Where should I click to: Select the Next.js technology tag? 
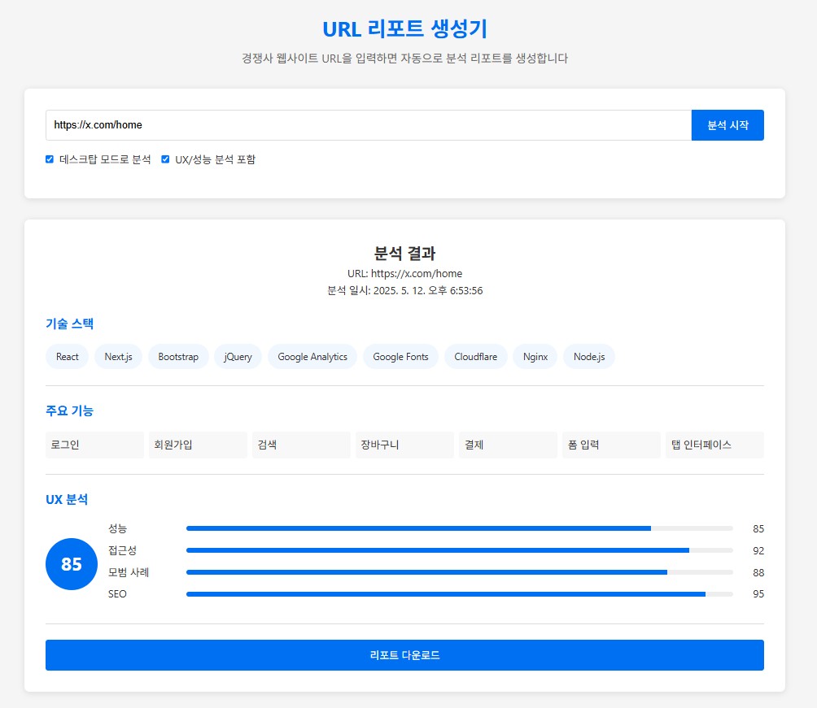click(118, 356)
